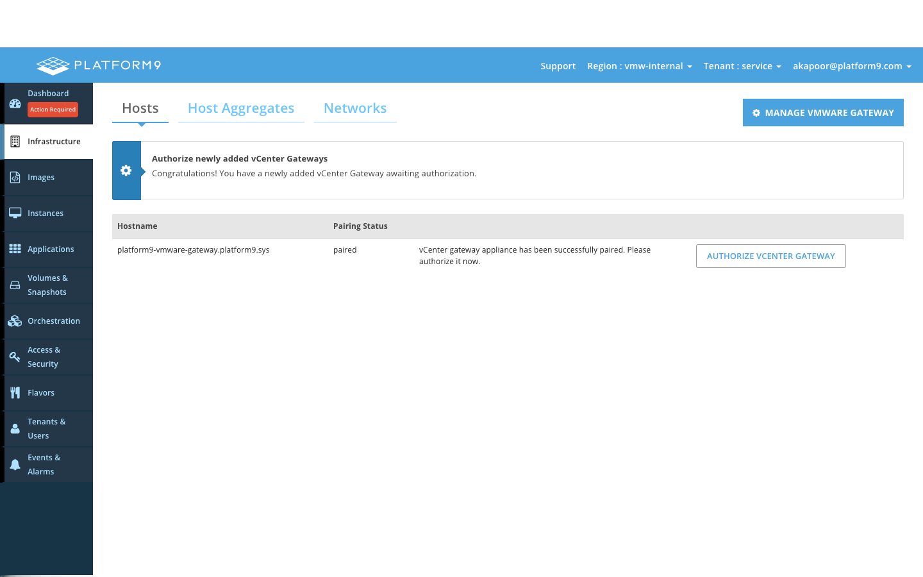Switch to the Networks tab

pyautogui.click(x=355, y=108)
